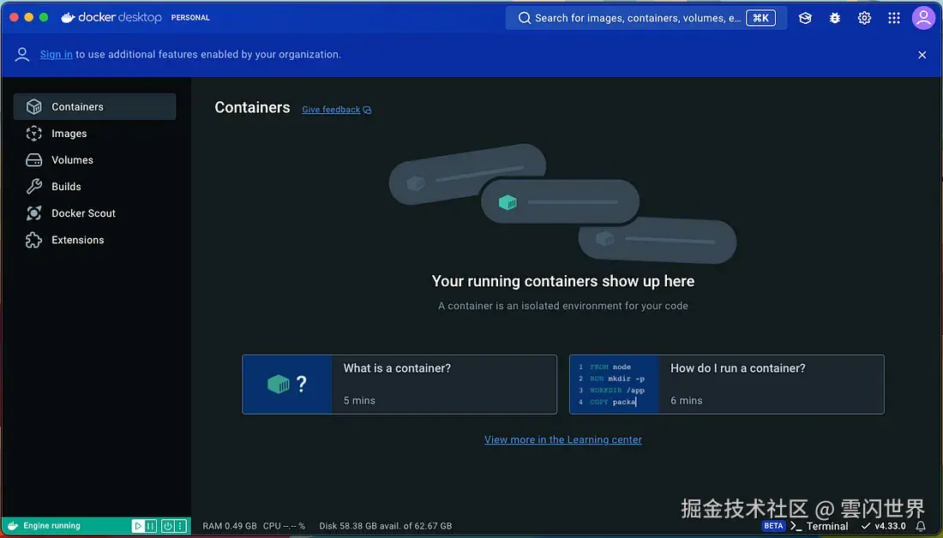This screenshot has width=943, height=538.
Task: Open the Terminal from the status bar
Action: (x=819, y=526)
